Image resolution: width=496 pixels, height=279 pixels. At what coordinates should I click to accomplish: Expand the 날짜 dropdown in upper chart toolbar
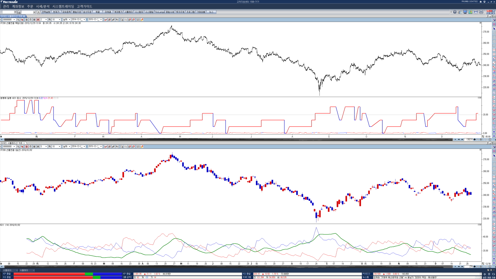click(69, 20)
